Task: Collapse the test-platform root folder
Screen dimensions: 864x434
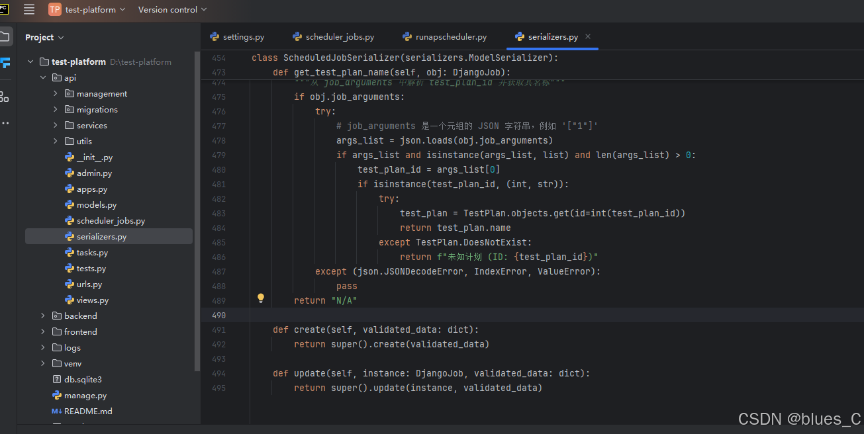Action: pyautogui.click(x=30, y=62)
